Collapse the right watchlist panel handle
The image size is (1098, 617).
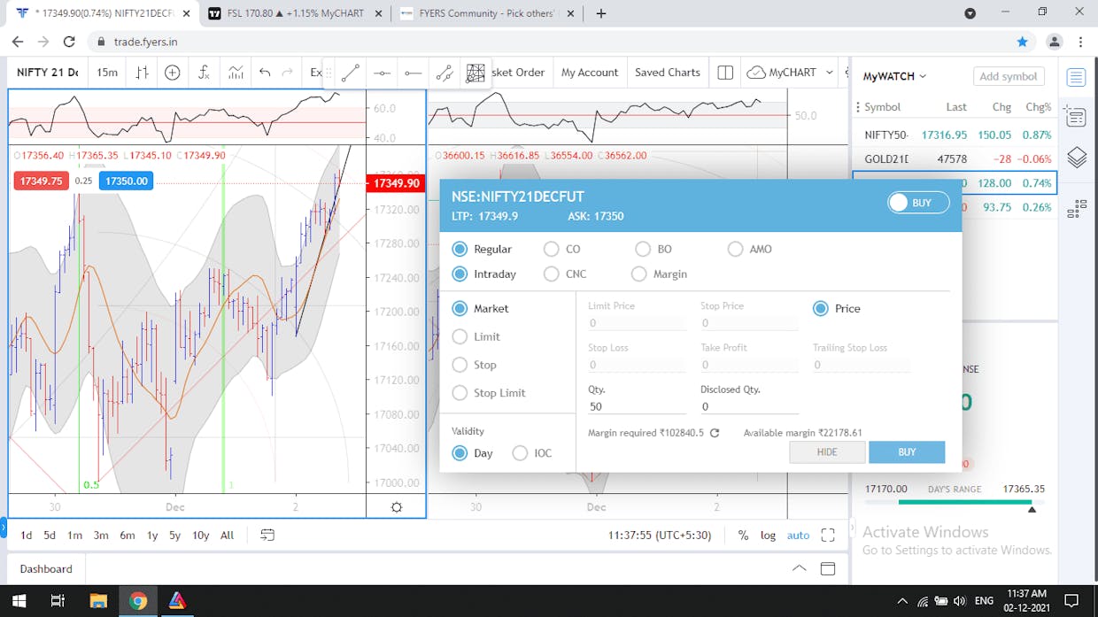[x=853, y=528]
